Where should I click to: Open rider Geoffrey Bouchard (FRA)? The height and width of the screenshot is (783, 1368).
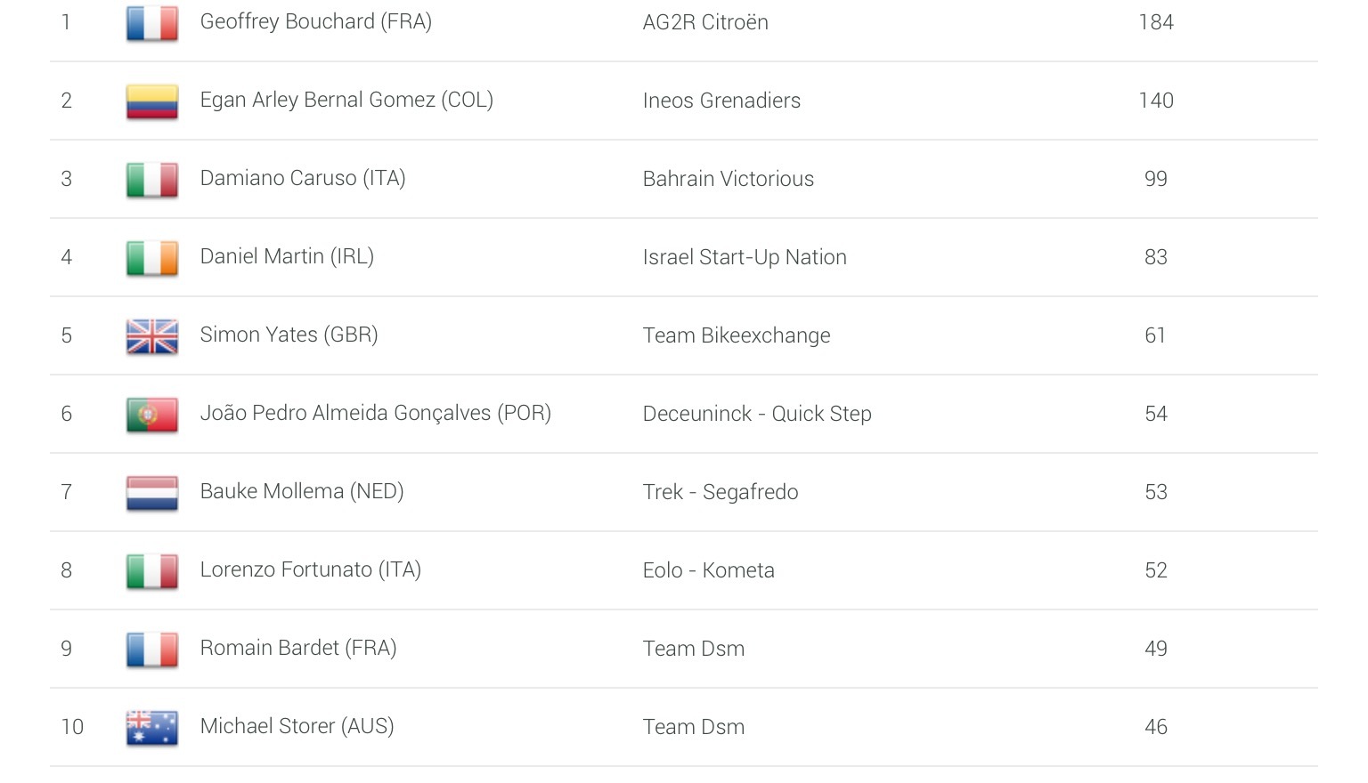[x=315, y=21]
